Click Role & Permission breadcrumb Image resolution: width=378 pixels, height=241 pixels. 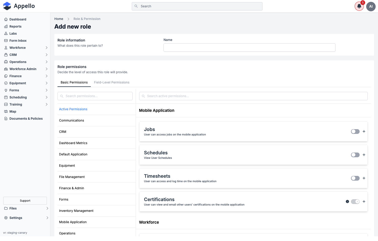[x=87, y=19]
